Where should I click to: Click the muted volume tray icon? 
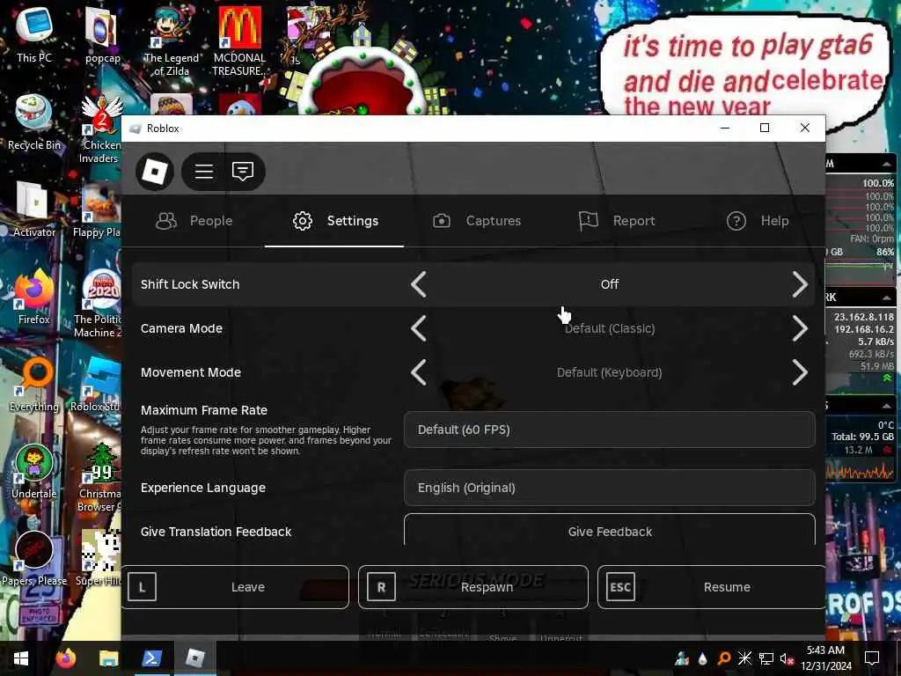787,658
